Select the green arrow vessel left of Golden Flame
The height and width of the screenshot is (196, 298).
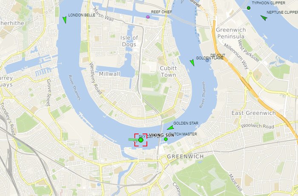pos(192,62)
